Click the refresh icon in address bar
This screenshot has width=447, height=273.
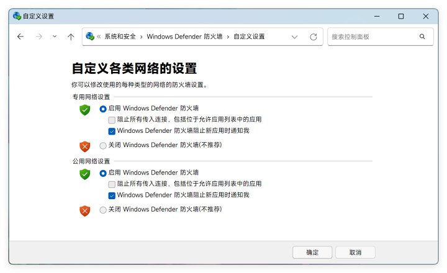click(314, 37)
